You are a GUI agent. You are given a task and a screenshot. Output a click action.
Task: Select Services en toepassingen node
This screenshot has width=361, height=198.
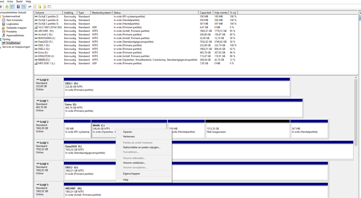tap(16, 47)
